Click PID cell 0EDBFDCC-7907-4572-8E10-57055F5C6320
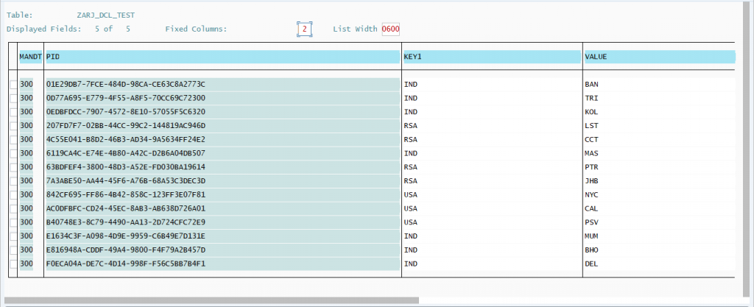This screenshot has height=307, width=754. tap(222, 112)
